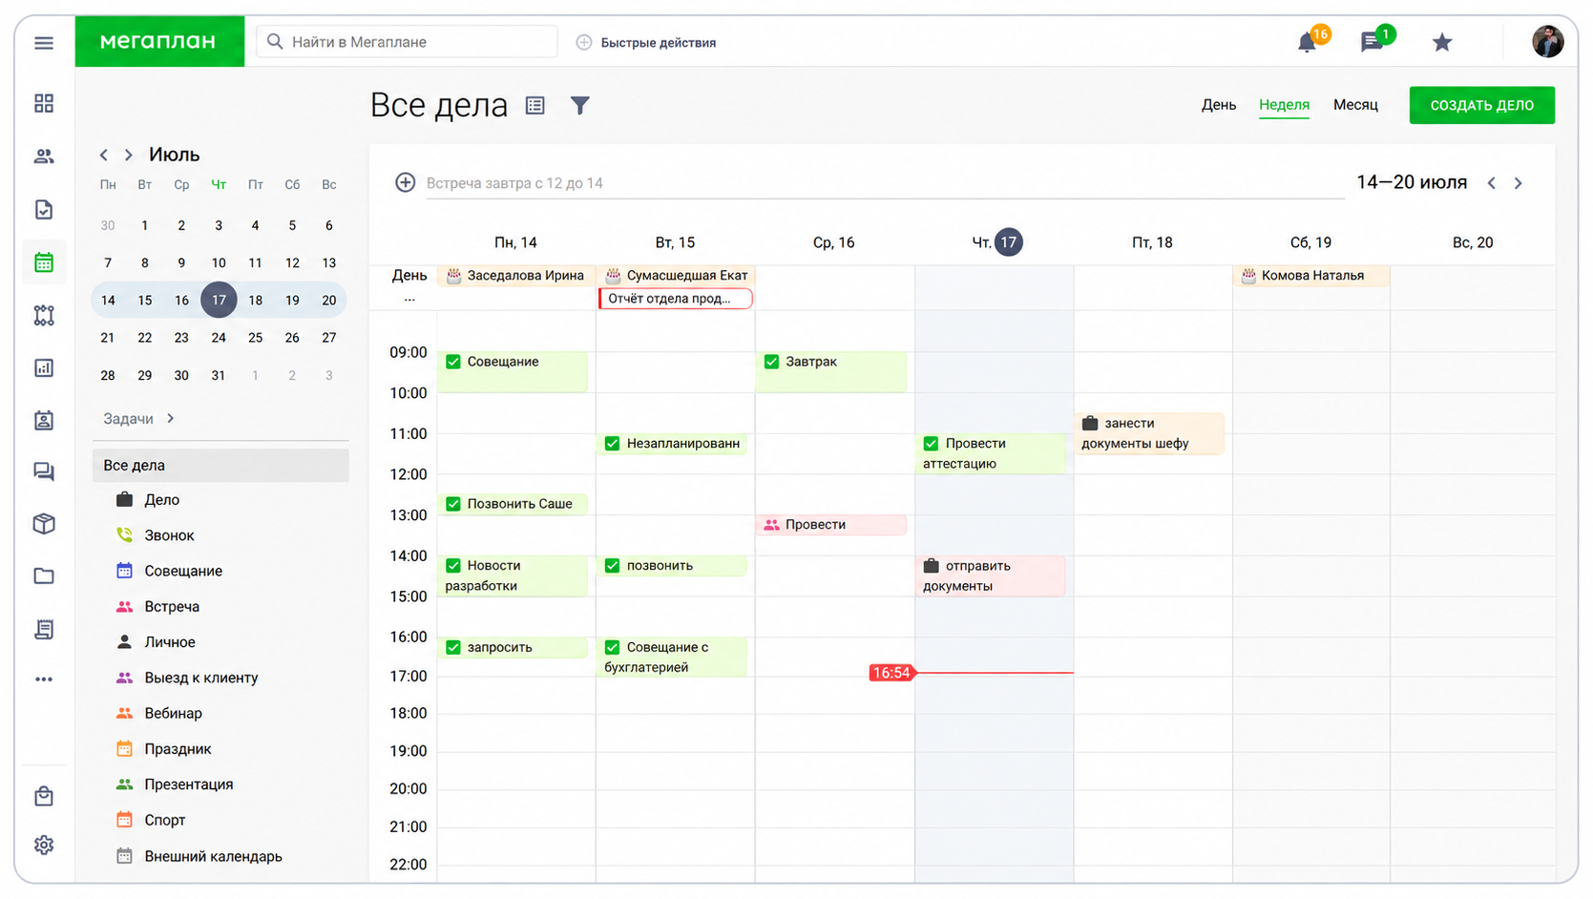Open the hamburger main menu

click(44, 43)
